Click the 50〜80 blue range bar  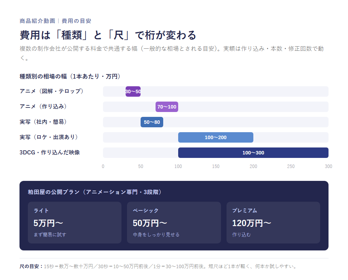152,122
